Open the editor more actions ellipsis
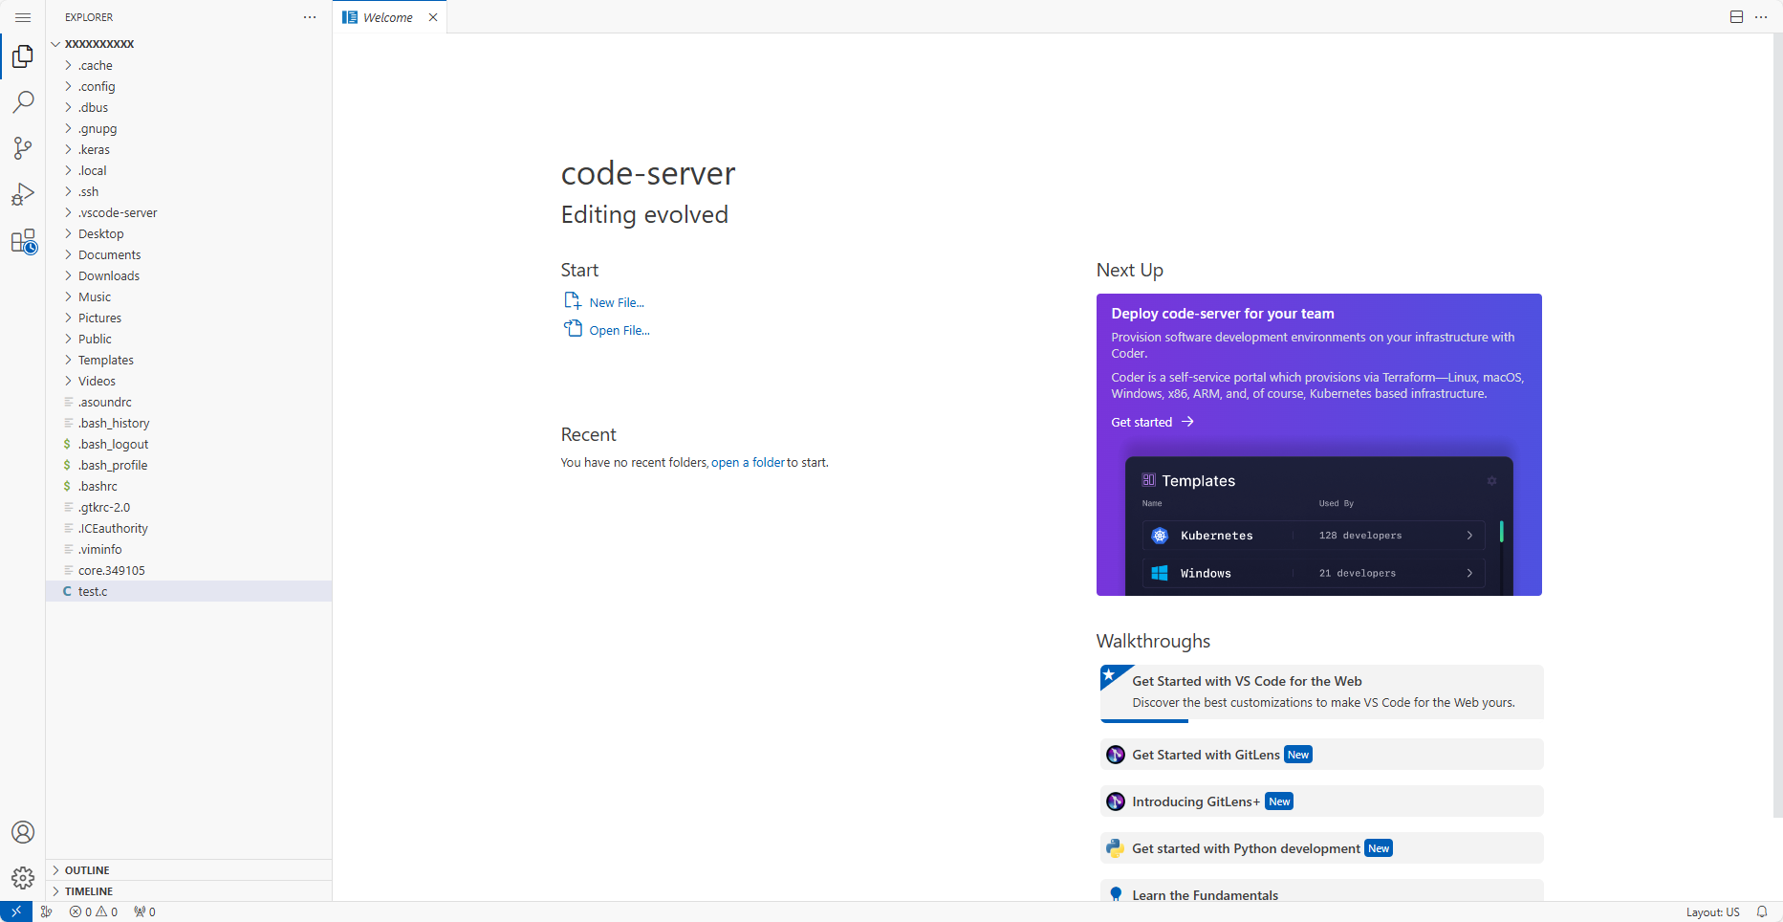Screen dimensions: 1783x922 [x=1761, y=17]
